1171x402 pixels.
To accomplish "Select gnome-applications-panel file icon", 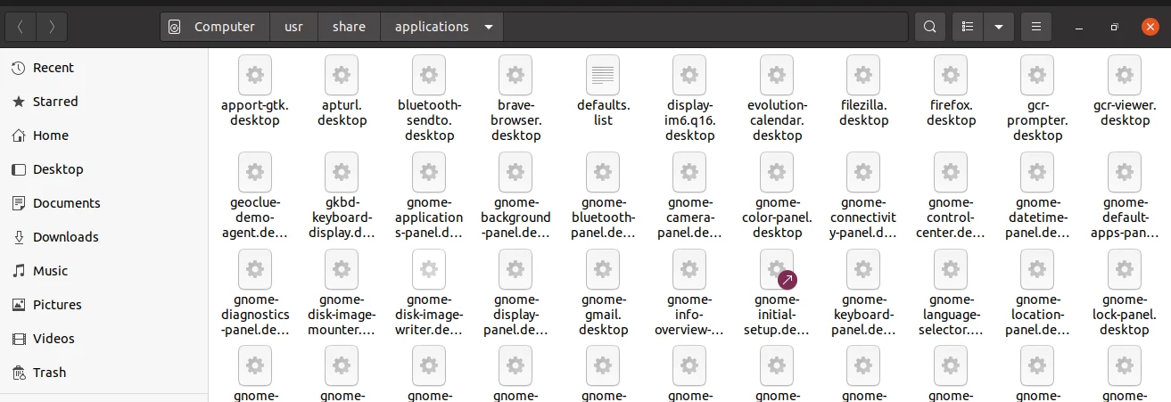I will point(429,170).
